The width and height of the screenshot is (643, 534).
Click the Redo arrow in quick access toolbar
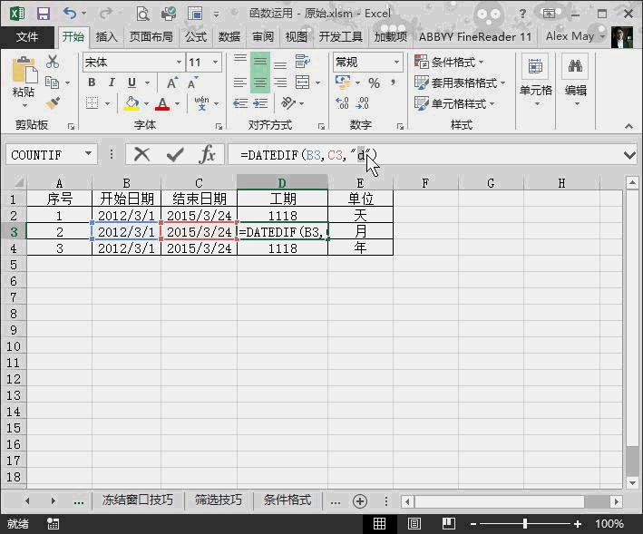click(106, 14)
